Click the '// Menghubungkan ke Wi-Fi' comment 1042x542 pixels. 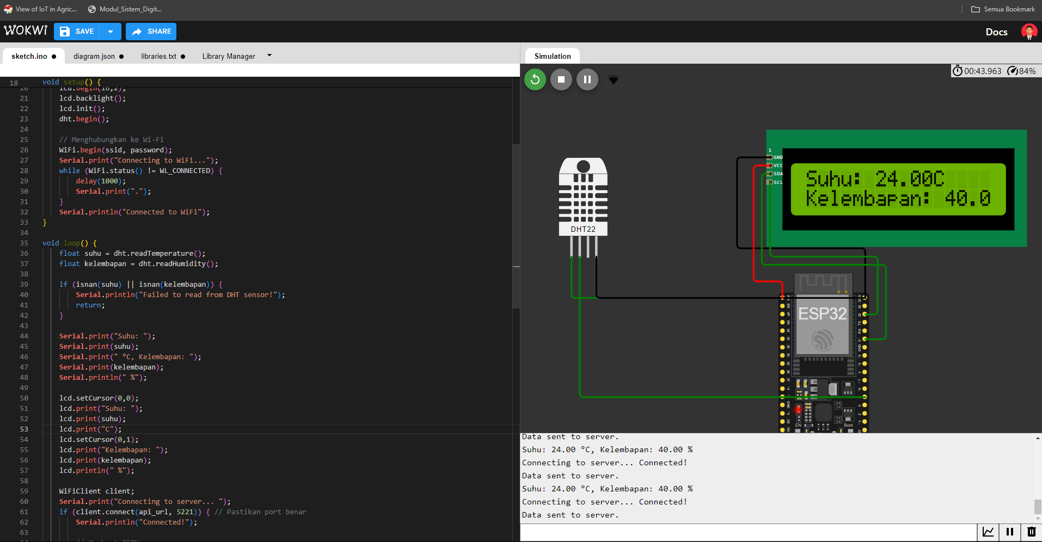pyautogui.click(x=111, y=139)
